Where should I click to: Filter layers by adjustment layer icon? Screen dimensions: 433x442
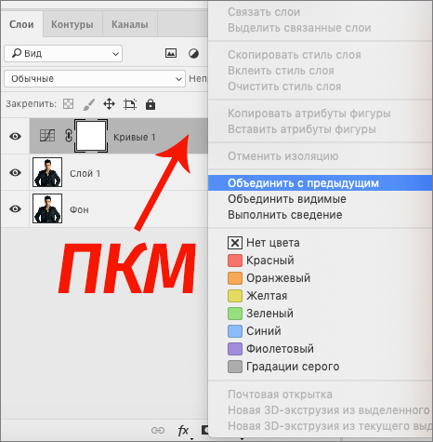194,53
